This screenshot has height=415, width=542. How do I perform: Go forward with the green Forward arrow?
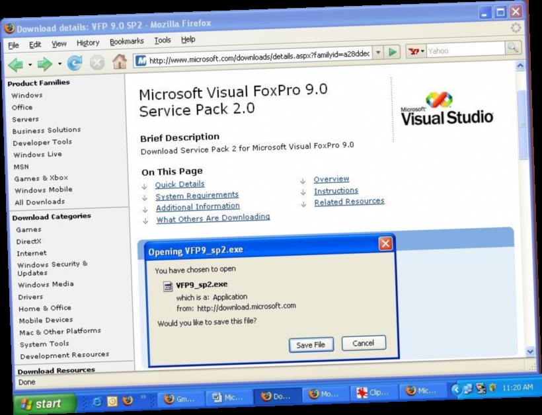[44, 64]
